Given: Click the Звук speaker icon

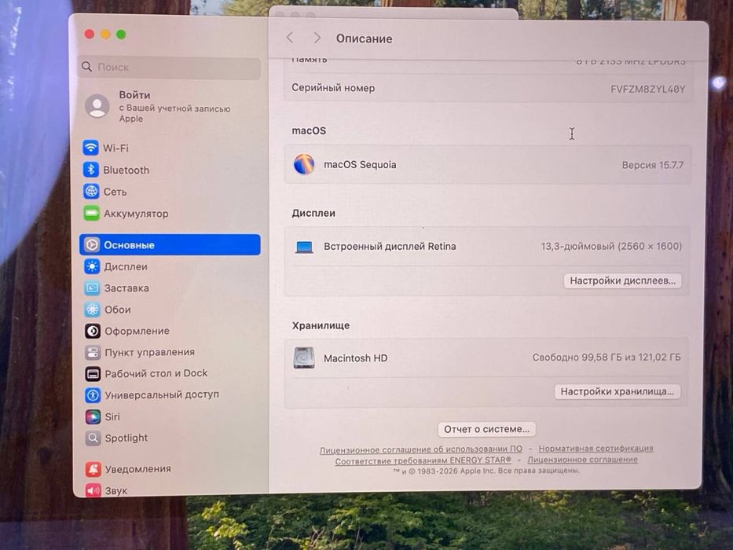Looking at the screenshot, I should [93, 489].
